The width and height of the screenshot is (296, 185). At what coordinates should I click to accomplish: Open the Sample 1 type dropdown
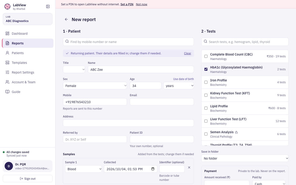coord(83,169)
